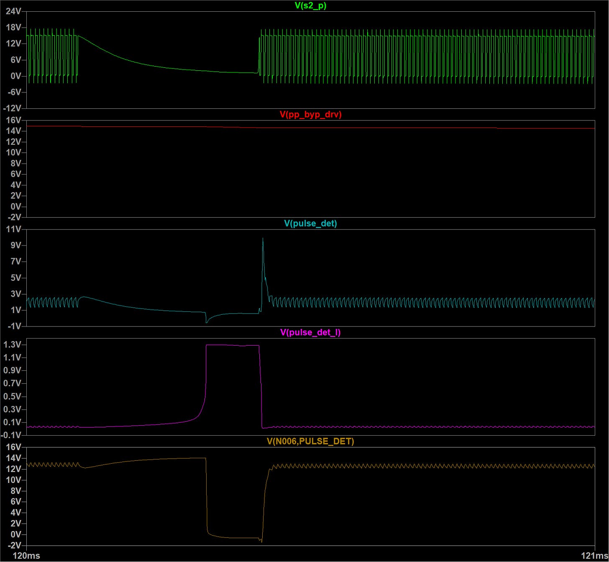Viewport: 609px width, 562px height.
Task: Click the 9V label on V(pulse_det) axis
Action: (x=16, y=245)
